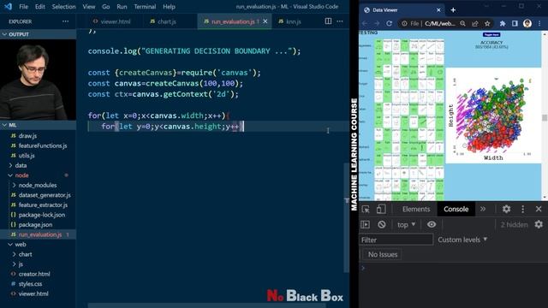
Task: Open the View menu
Action: point(89,7)
